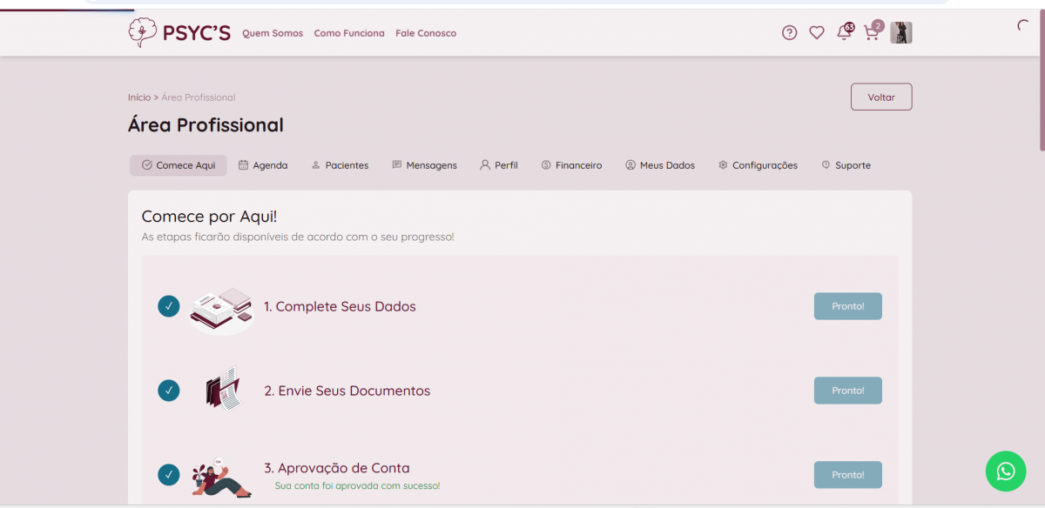Click checkmark beside Aprovação de Conta
The image size is (1045, 508).
(169, 475)
